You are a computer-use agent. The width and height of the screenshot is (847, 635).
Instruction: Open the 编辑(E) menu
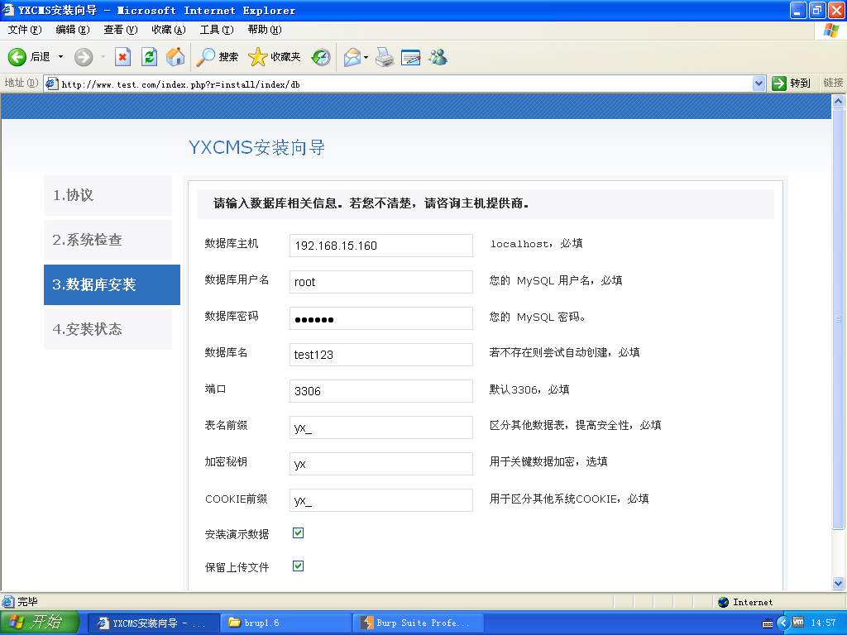(x=73, y=30)
